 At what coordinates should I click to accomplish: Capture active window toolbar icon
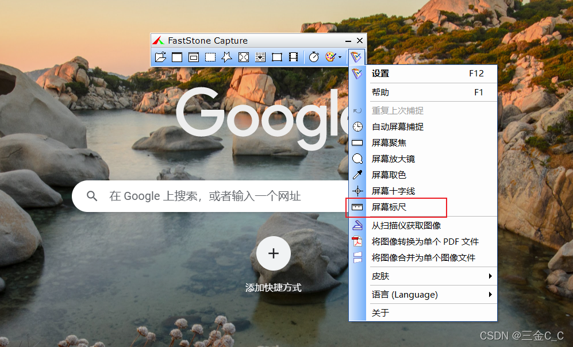pyautogui.click(x=177, y=57)
